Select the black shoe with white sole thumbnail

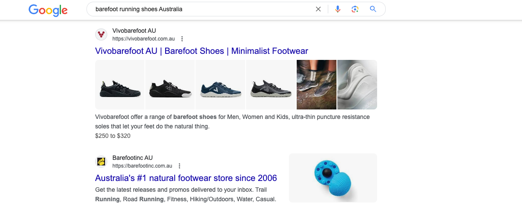point(170,84)
